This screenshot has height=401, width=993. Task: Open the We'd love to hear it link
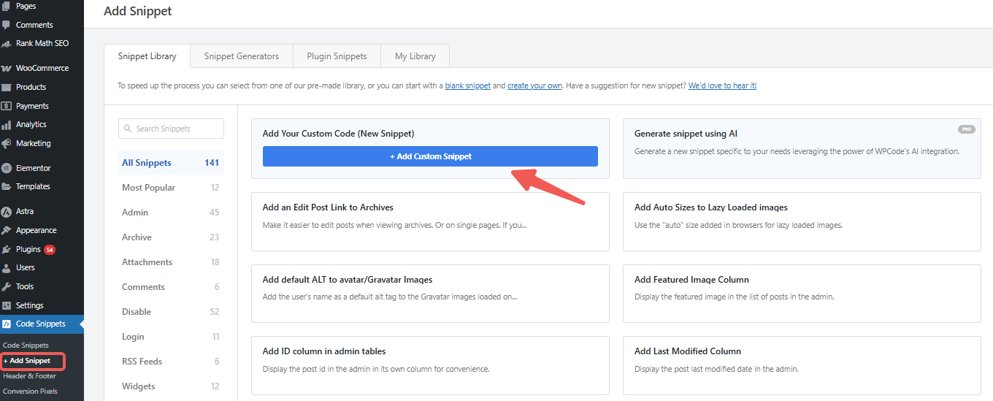(722, 86)
